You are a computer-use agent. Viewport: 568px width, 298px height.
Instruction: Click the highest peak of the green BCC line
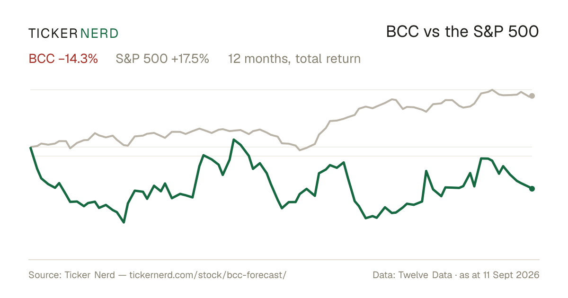tap(234, 140)
